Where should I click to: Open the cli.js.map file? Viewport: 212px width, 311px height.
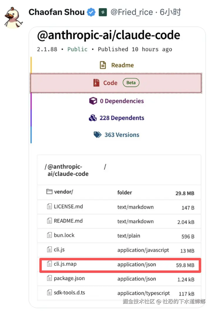pos(65,264)
